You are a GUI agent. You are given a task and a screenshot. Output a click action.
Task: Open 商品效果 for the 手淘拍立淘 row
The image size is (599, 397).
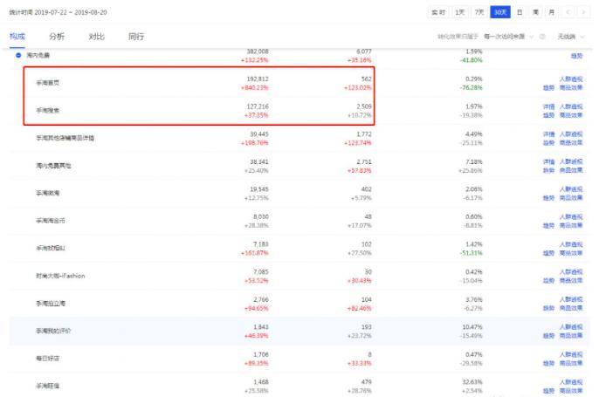click(571, 308)
